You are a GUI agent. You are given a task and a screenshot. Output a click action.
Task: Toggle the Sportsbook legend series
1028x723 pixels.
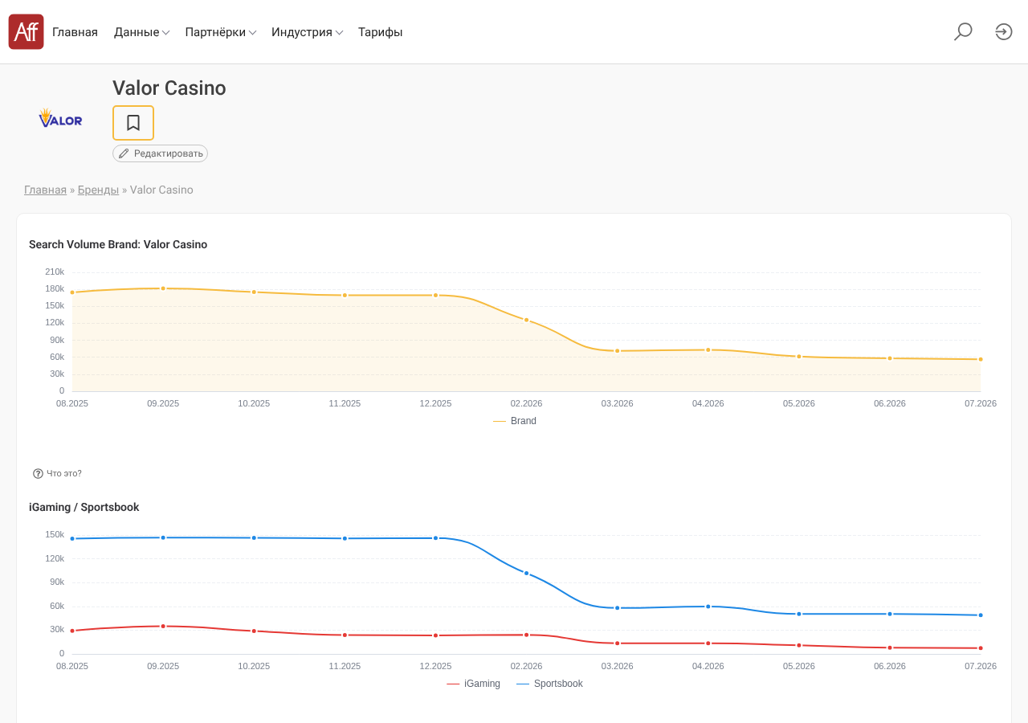[549, 684]
